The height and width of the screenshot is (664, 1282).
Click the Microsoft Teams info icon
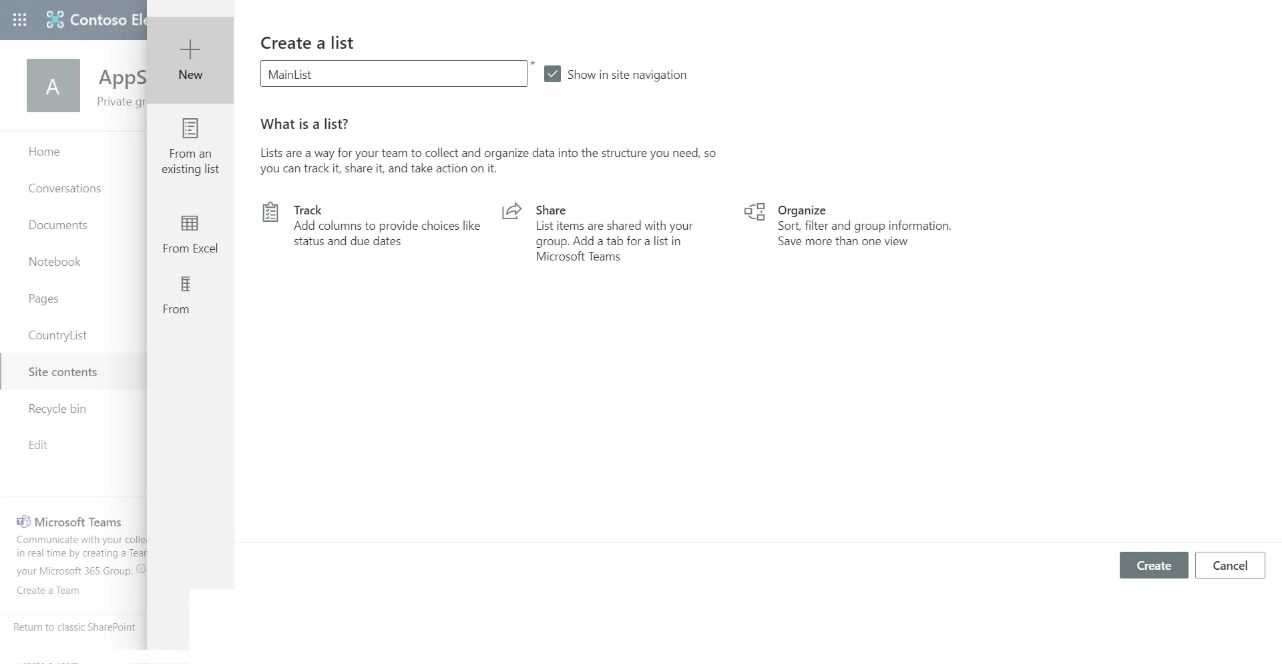pyautogui.click(x=141, y=569)
